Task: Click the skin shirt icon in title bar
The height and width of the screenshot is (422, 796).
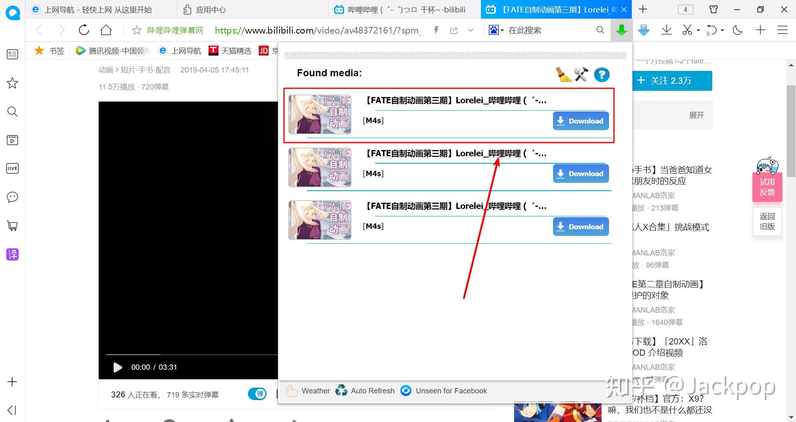Action: tap(713, 10)
